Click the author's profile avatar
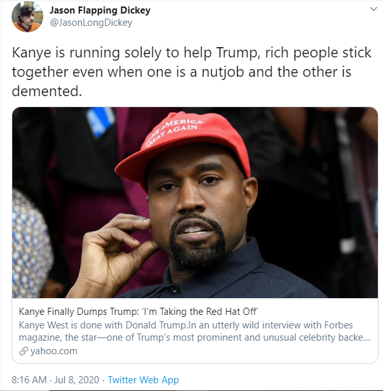This screenshot has width=383, height=391. [x=27, y=17]
